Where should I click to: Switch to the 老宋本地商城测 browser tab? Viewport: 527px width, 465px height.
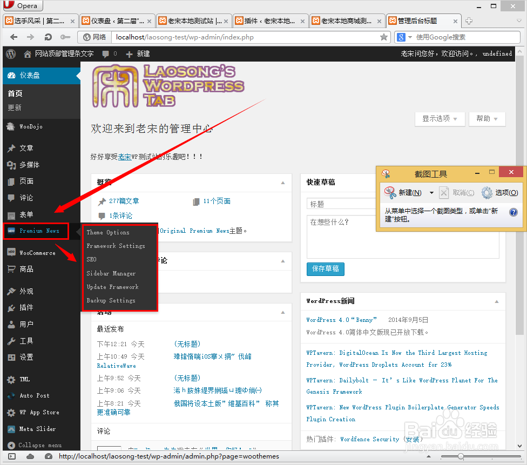(347, 21)
